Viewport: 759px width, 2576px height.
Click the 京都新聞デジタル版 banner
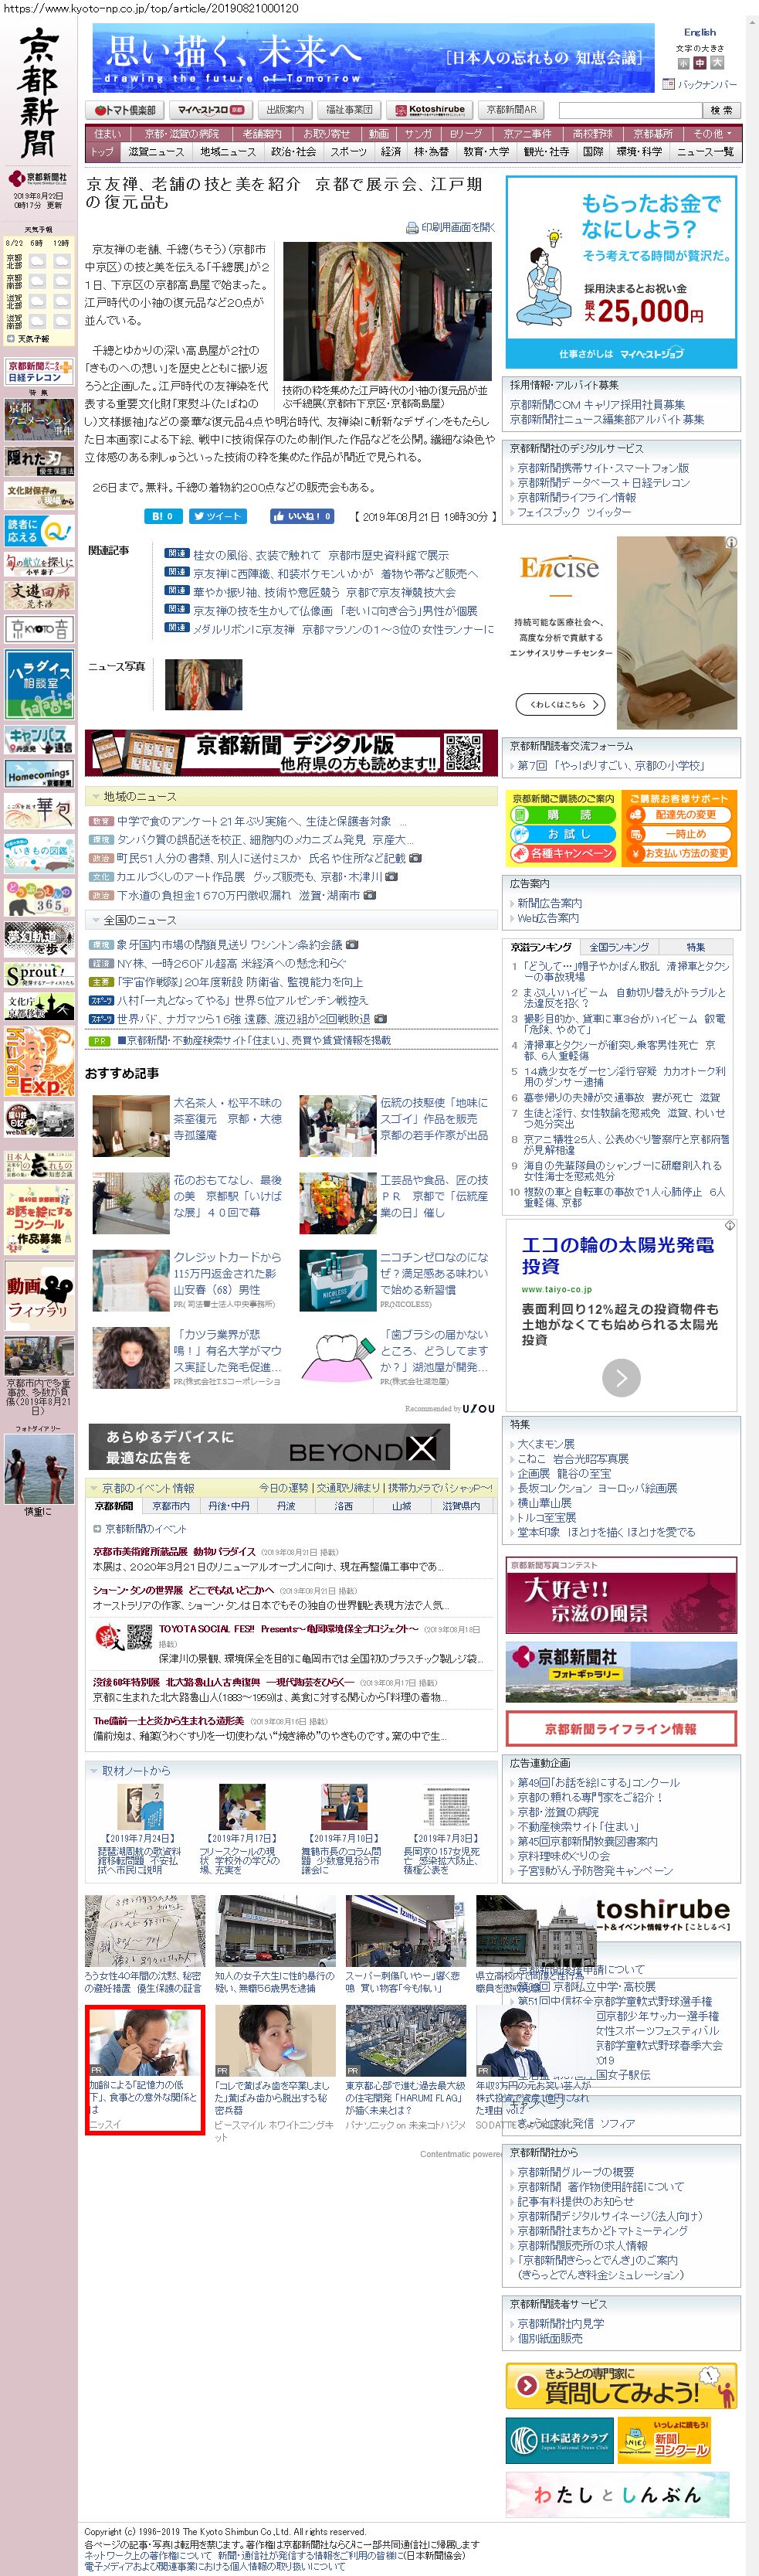[x=290, y=752]
